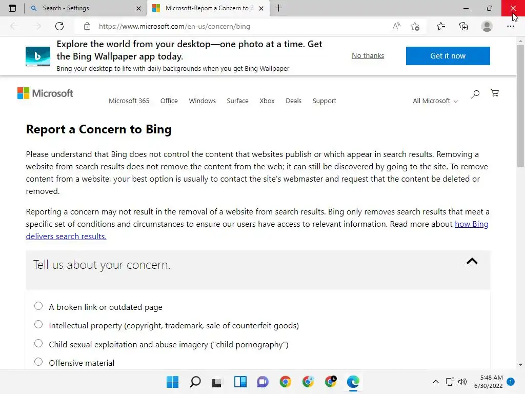Expand the All Microsoft dropdown
Viewport: 525px width, 394px height.
coord(435,101)
